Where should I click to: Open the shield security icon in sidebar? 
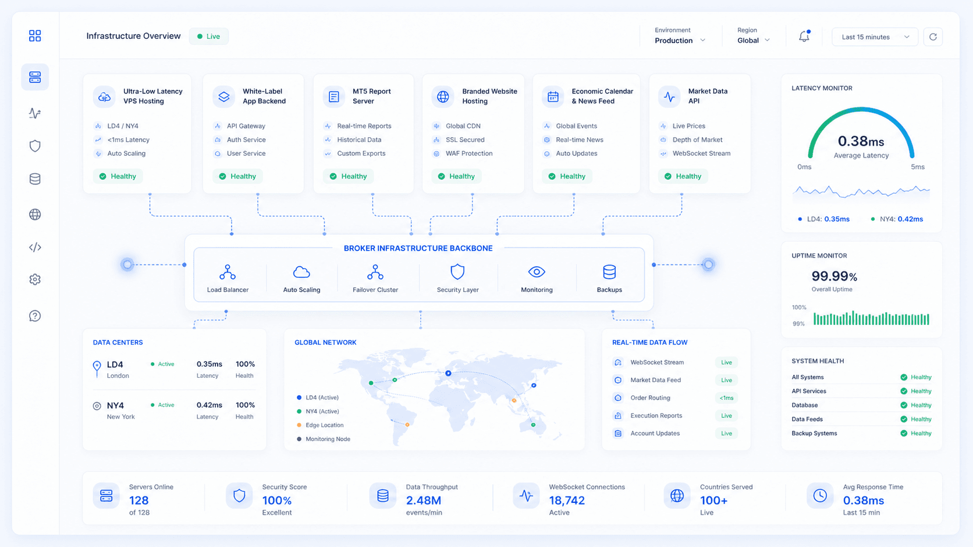pos(35,146)
